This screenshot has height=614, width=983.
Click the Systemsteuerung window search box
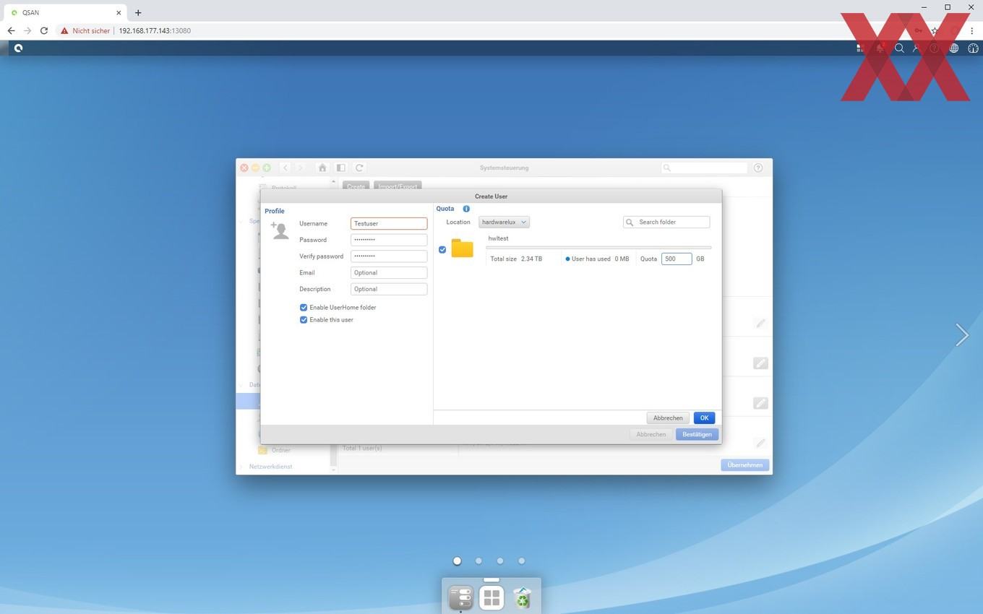(x=705, y=168)
